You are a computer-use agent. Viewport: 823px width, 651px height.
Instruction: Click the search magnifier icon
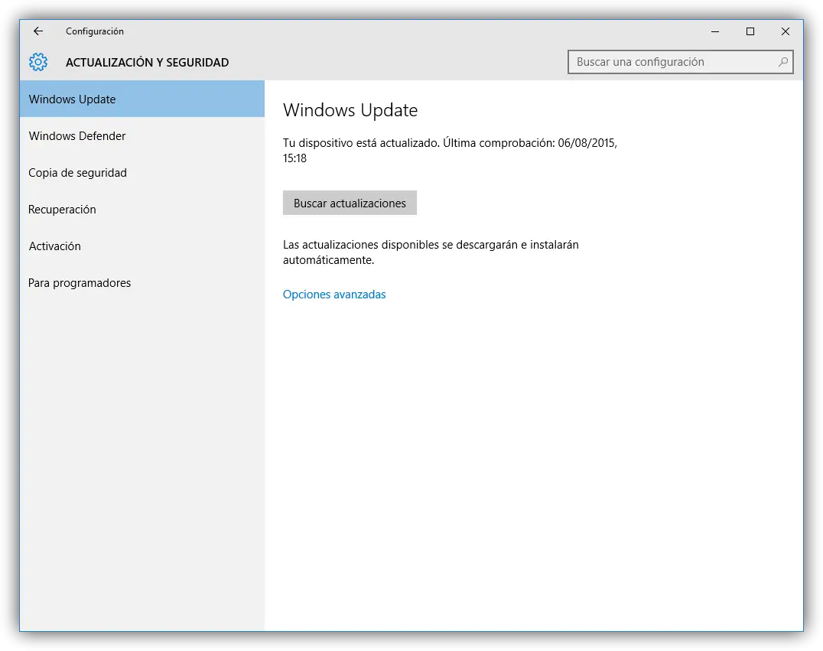[x=782, y=62]
